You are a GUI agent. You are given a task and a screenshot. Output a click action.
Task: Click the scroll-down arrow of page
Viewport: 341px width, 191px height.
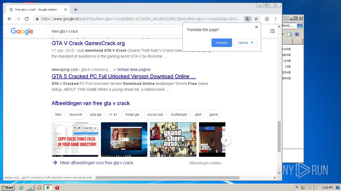point(279,173)
